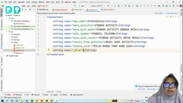
Task: Run the app with green play button
Action: point(108,6)
